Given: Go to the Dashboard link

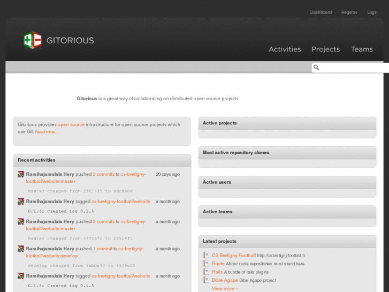Looking at the screenshot, I should [x=321, y=12].
